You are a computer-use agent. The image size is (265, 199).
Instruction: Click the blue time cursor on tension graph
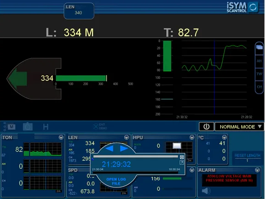(x=214, y=77)
